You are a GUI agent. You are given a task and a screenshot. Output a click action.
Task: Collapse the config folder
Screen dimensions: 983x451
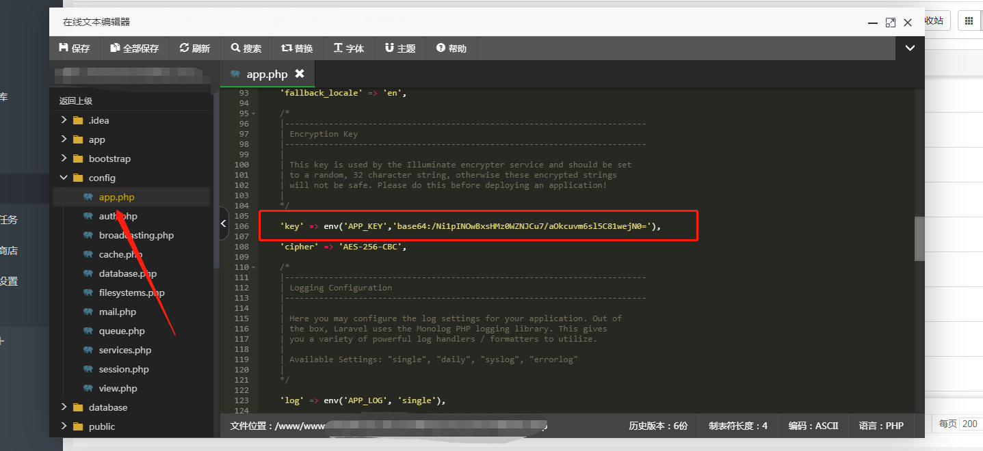pyautogui.click(x=63, y=177)
